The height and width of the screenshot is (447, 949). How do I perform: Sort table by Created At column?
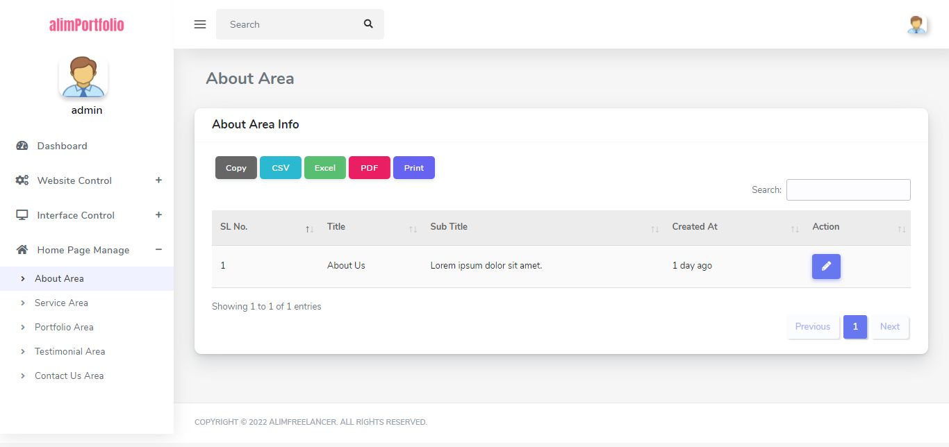[734, 228]
